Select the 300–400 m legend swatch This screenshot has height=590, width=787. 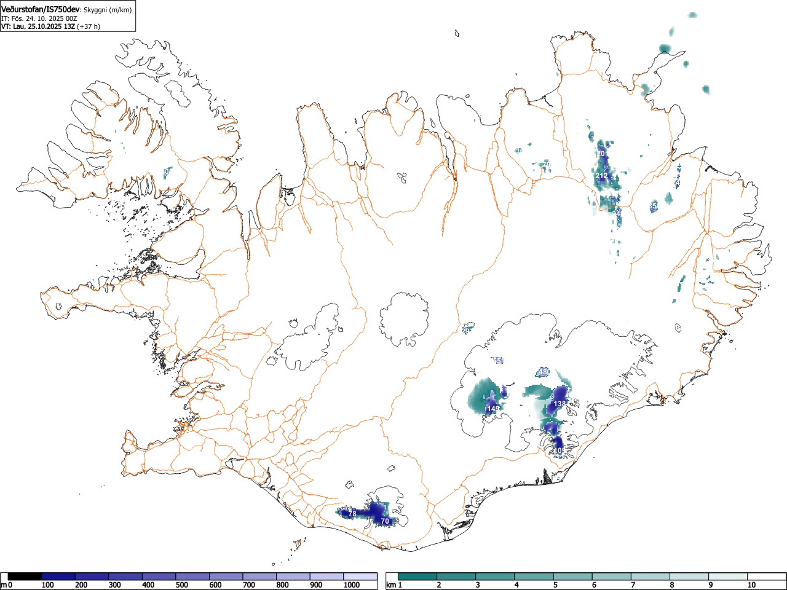click(125, 576)
